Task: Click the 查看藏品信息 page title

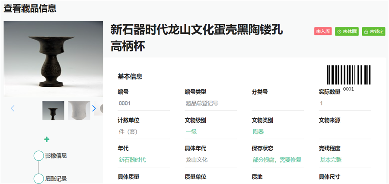Action: (30, 9)
